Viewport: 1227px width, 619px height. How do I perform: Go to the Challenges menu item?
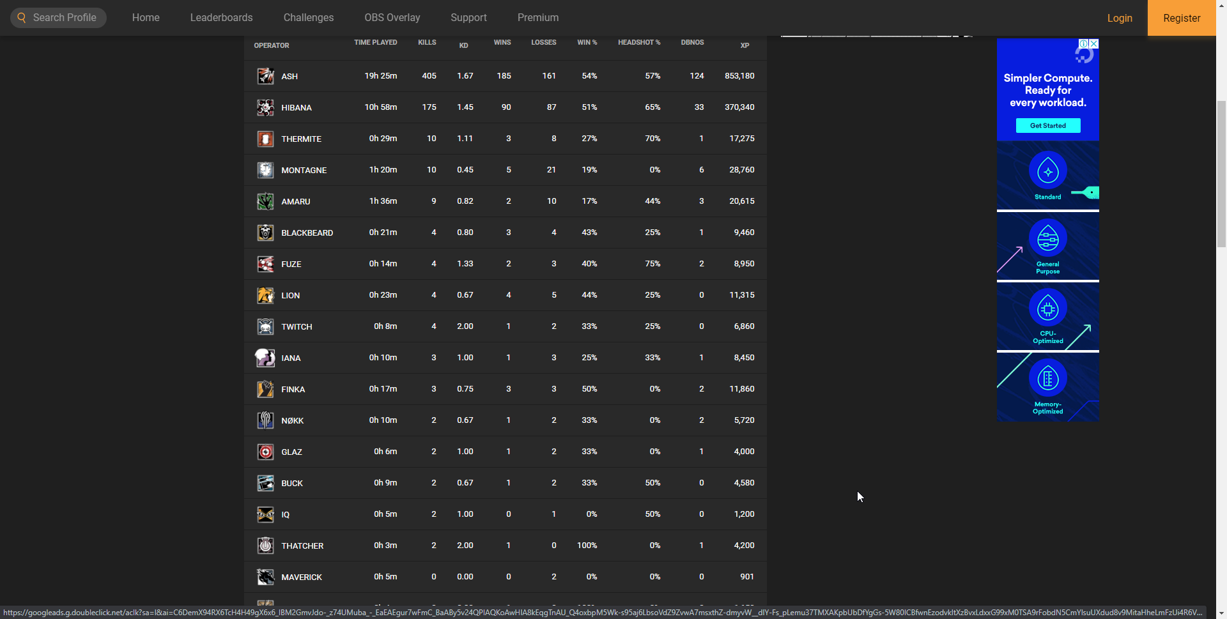(x=308, y=18)
